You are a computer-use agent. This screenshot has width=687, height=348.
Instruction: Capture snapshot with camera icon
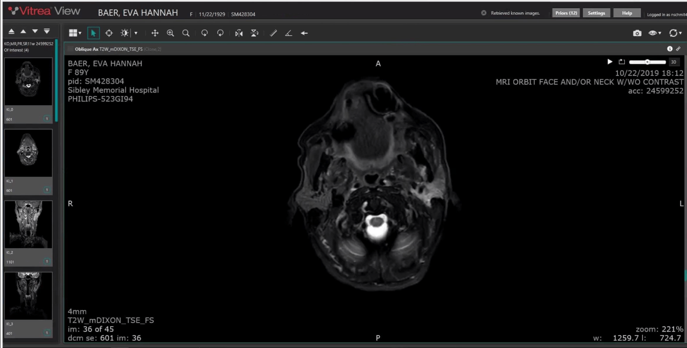click(637, 33)
